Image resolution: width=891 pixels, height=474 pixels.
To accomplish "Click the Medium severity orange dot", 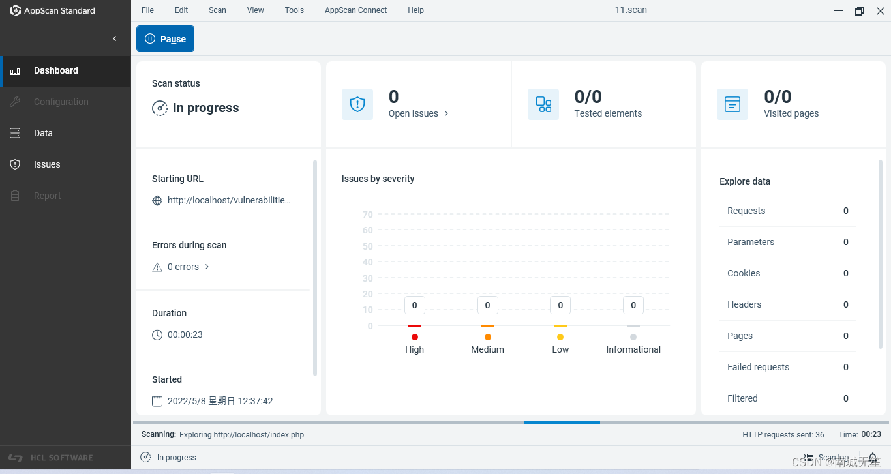I will pyautogui.click(x=488, y=337).
